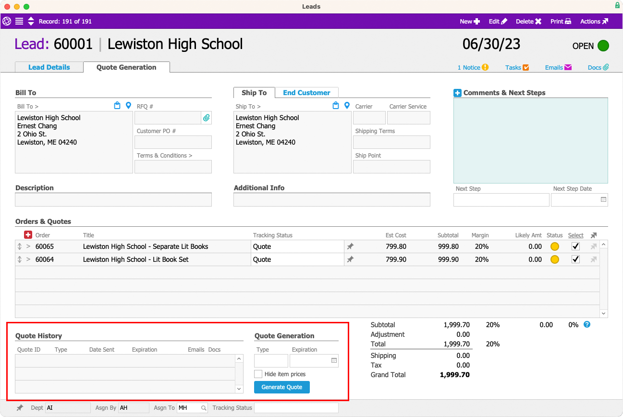Expand order 60065 row chevron
The width and height of the screenshot is (623, 417).
pyautogui.click(x=28, y=246)
